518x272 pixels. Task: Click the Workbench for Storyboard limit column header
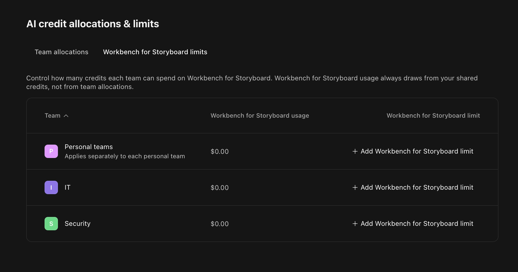tap(433, 115)
